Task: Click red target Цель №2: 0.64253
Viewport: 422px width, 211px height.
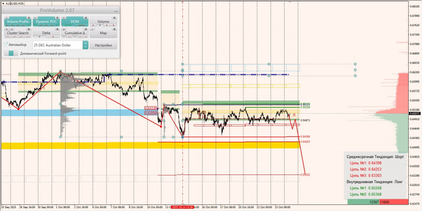Action: (x=366, y=169)
